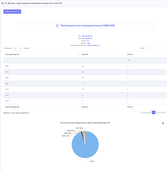
Task: Select the table row for year 2010
Action: [85, 90]
